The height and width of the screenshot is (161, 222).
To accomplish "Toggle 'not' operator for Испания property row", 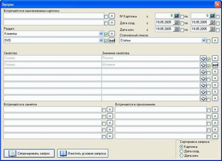I will point(215,65).
